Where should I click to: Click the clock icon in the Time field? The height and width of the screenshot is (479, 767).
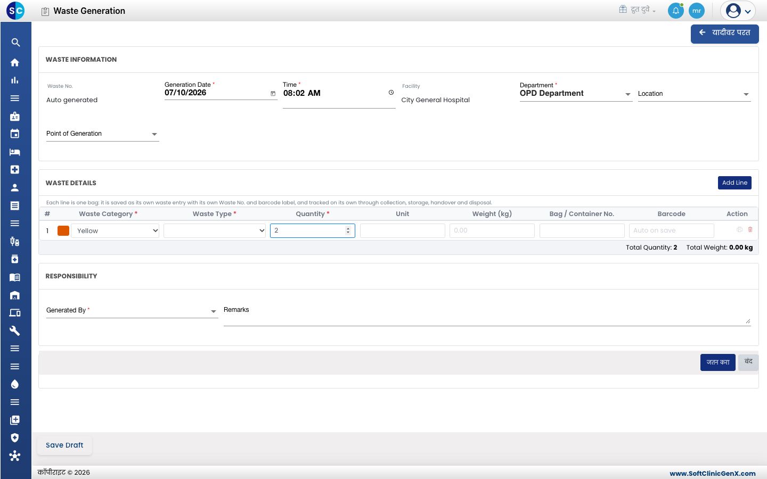click(391, 93)
